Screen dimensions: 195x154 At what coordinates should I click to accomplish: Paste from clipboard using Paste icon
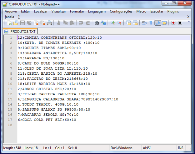72,23
